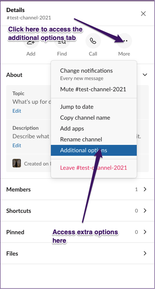Click the Find search icon

pyautogui.click(x=62, y=41)
